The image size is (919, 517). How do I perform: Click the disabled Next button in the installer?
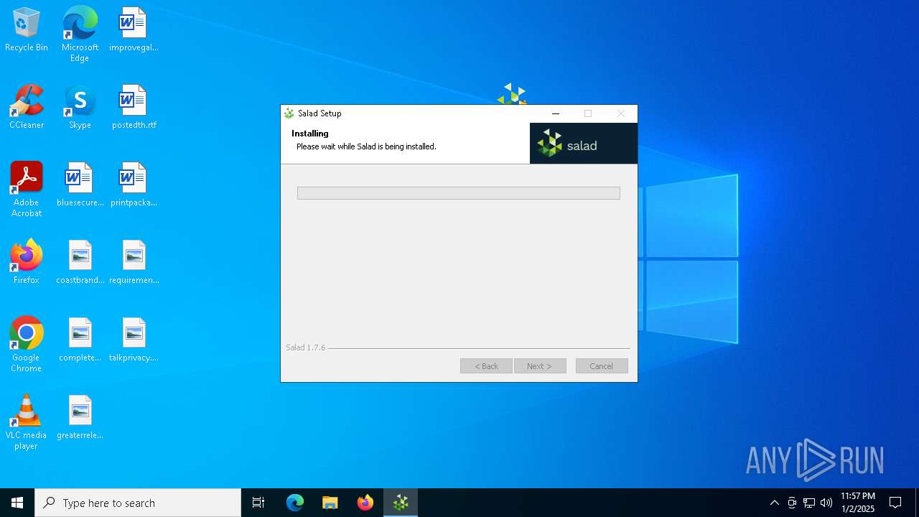540,366
